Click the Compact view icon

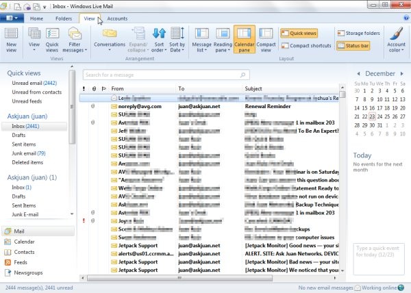click(266, 40)
